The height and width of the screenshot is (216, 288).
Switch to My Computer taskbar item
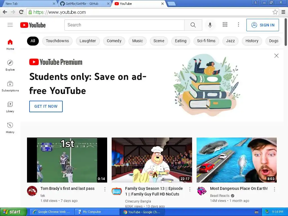97,212
